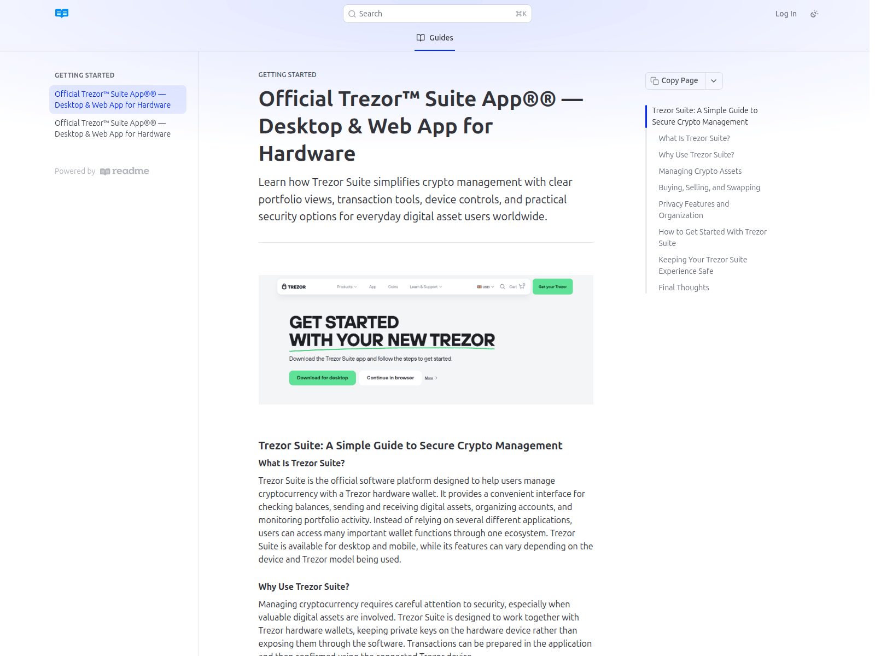Open Privacy Features and Organization link
The height and width of the screenshot is (656, 875).
click(693, 210)
